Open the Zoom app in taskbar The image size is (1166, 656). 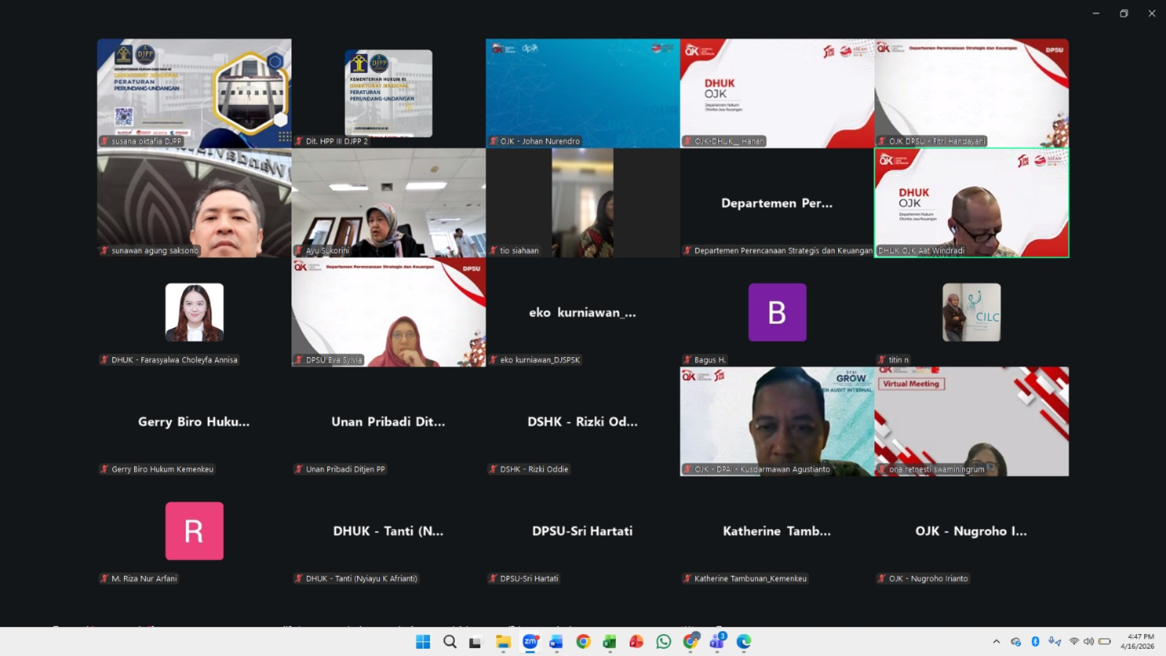pyautogui.click(x=530, y=641)
